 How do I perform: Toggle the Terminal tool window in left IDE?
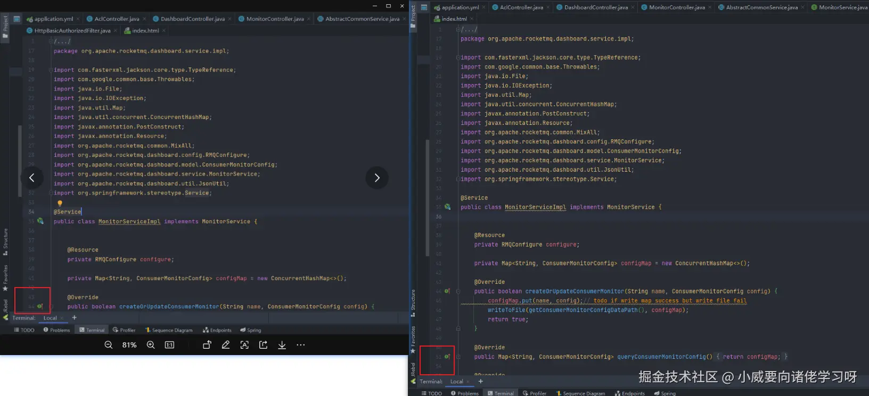click(92, 330)
